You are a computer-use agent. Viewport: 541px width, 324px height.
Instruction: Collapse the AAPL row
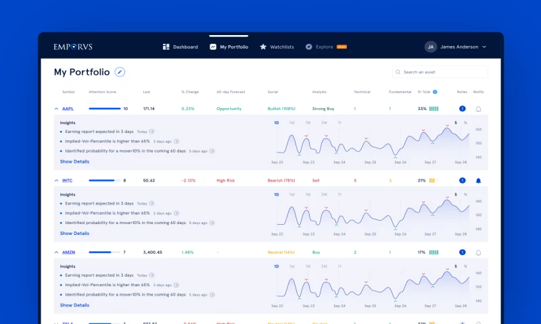click(56, 109)
